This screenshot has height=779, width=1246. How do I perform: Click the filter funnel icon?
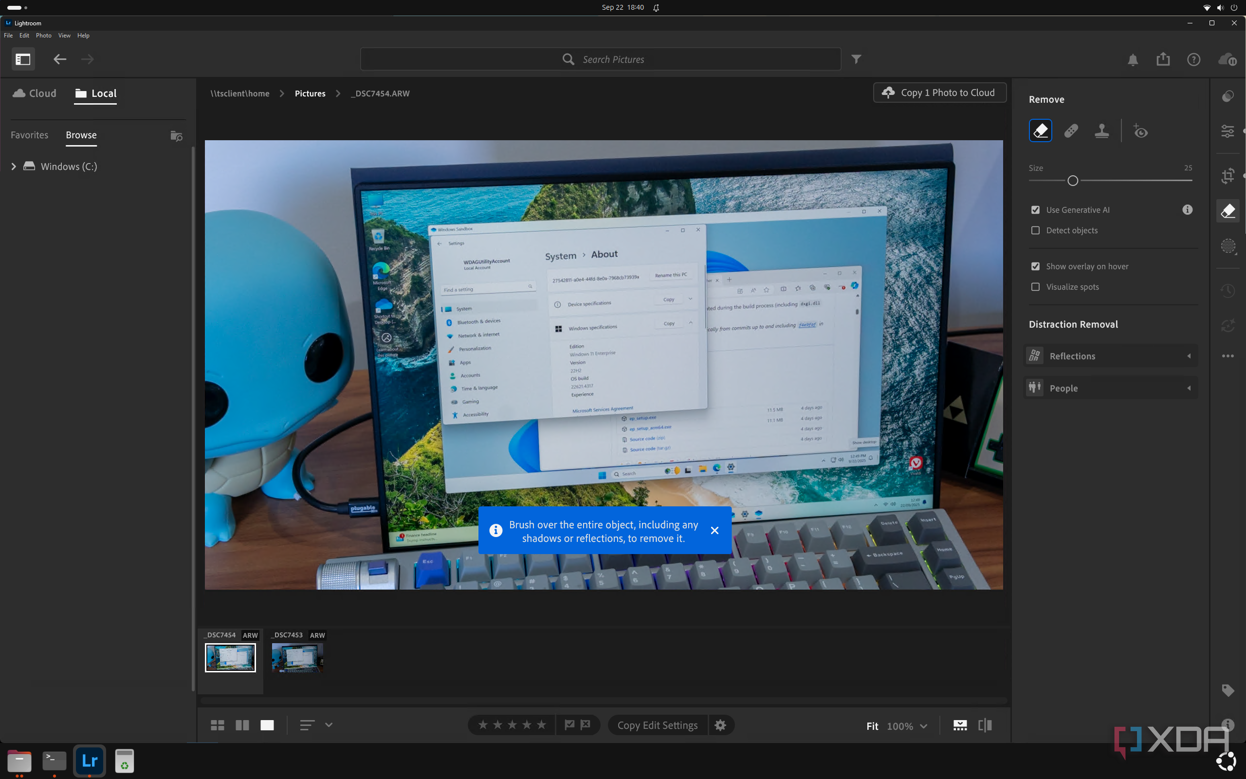click(856, 59)
